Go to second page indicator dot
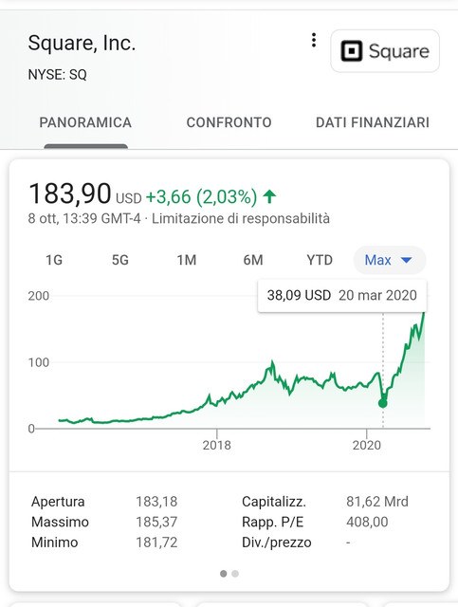458x607 pixels. pyautogui.click(x=235, y=573)
